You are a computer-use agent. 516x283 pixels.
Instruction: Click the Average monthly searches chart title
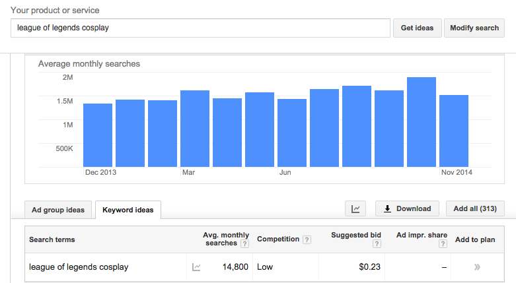point(89,64)
